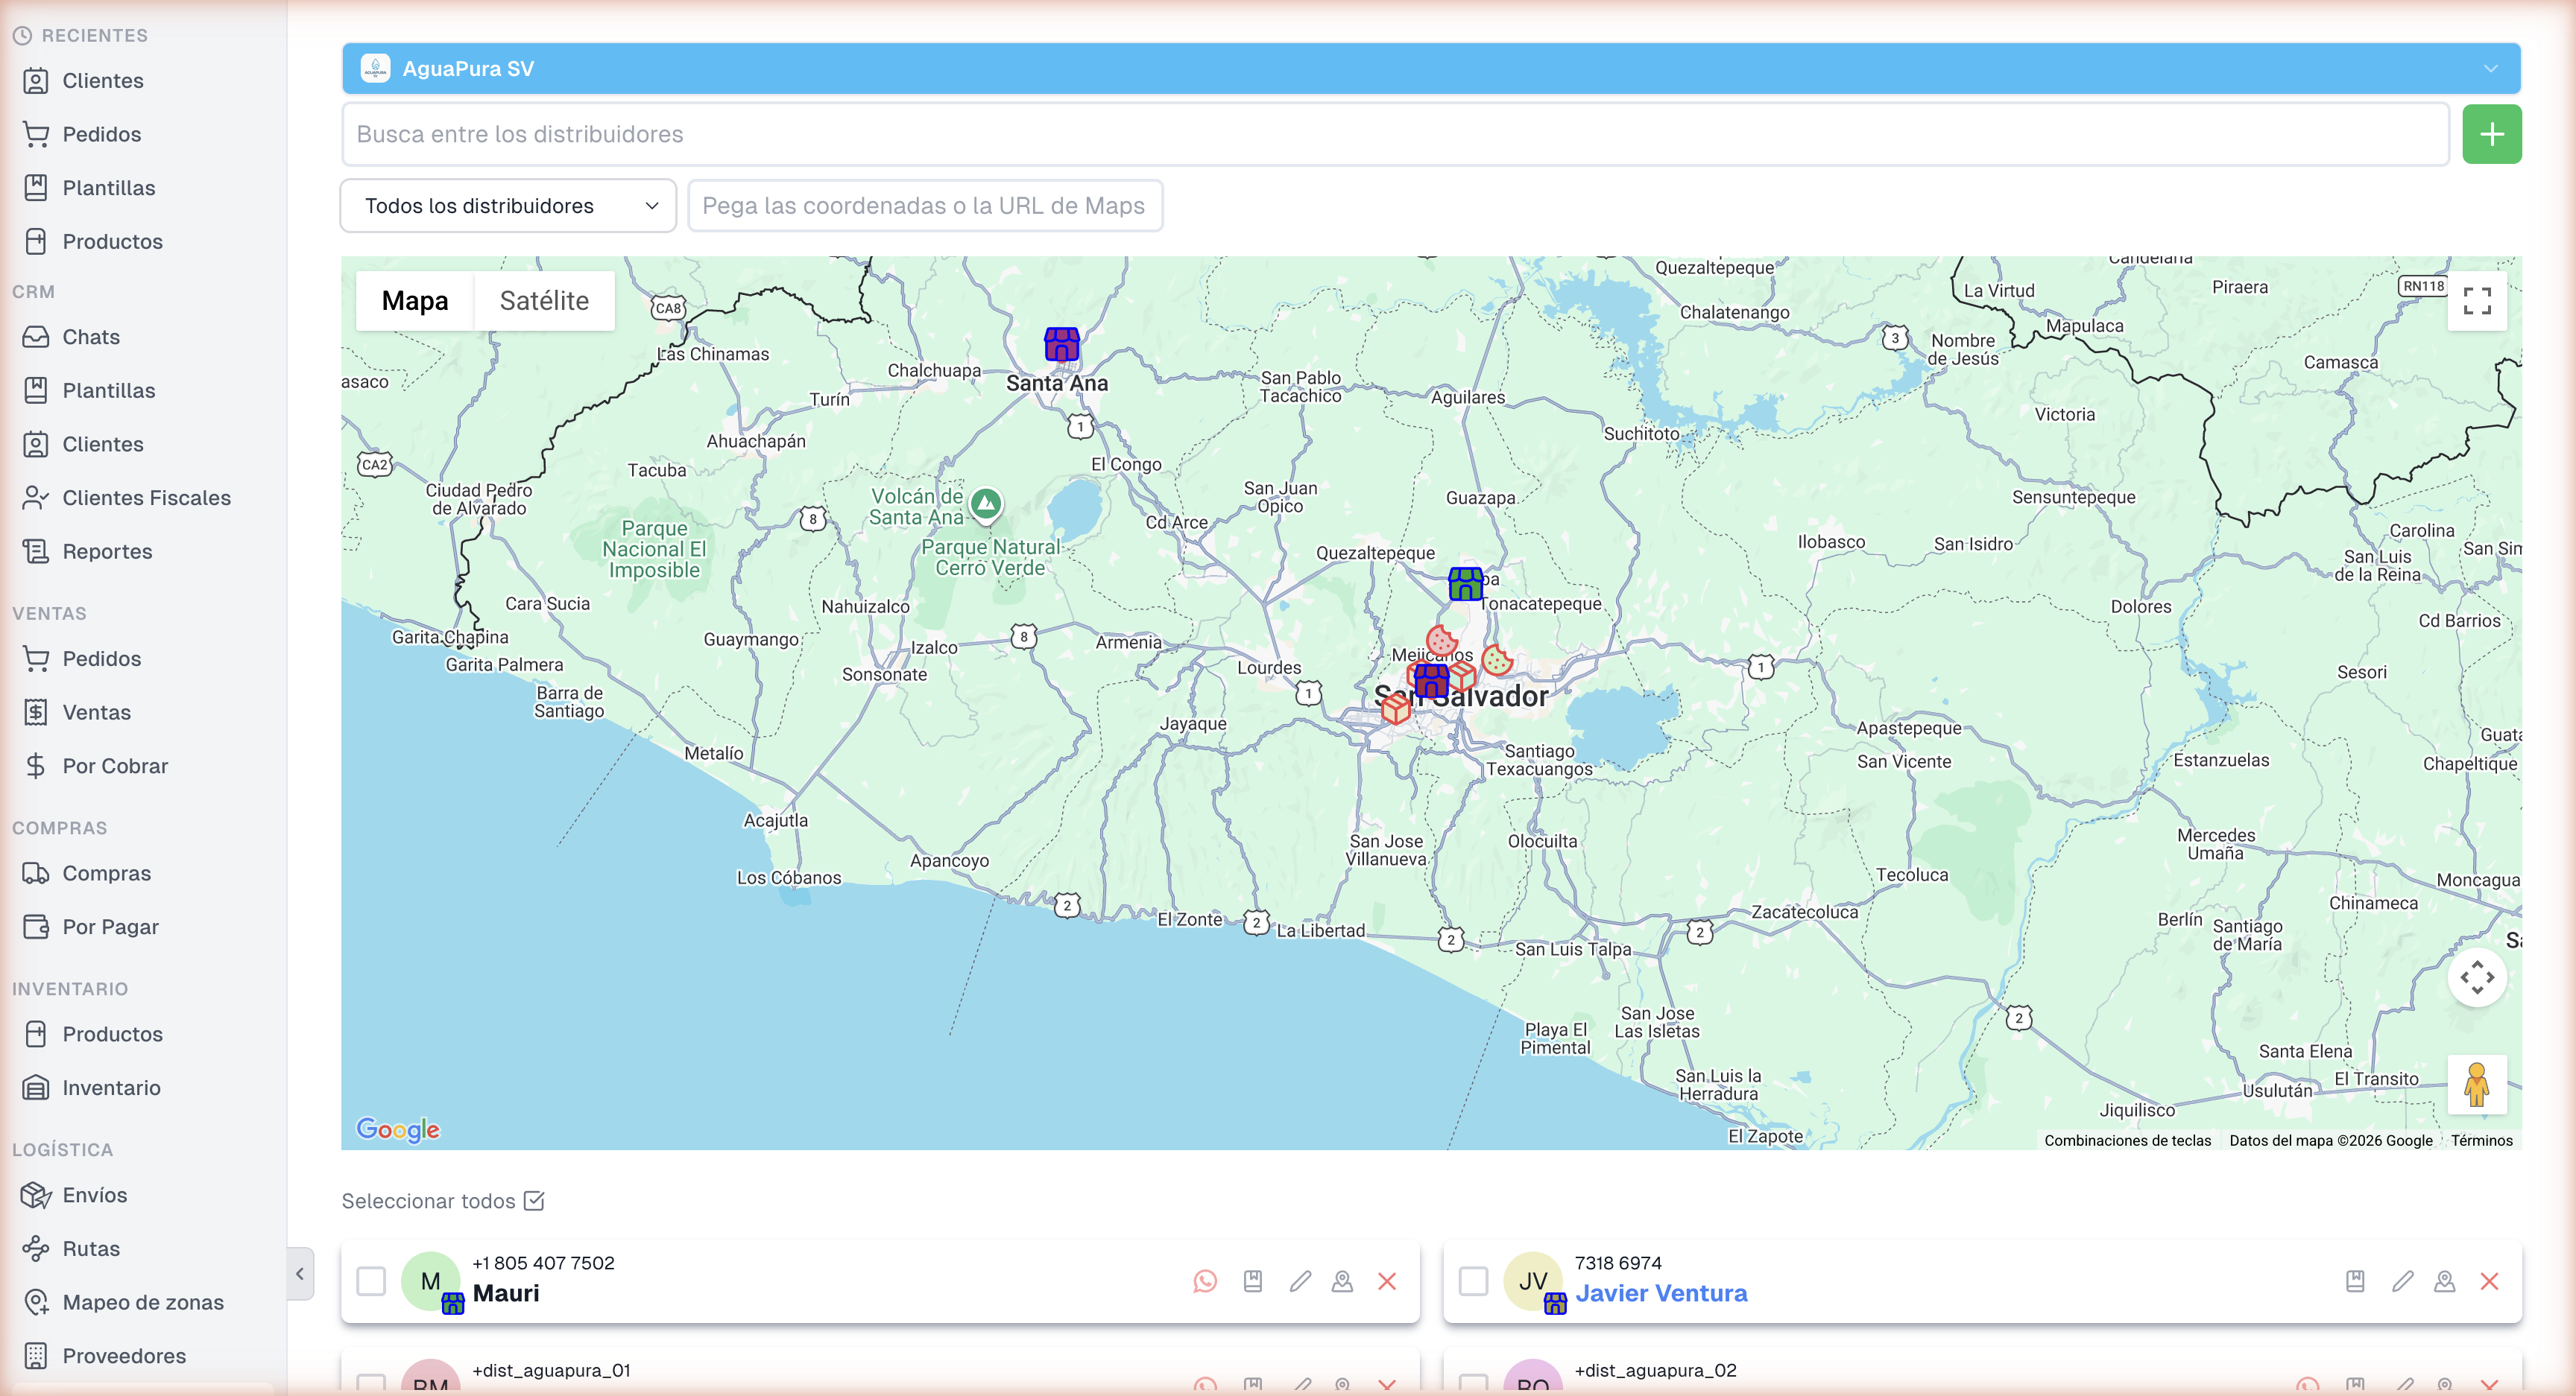
Task: Click the location pin icon on Mauri's row
Action: coord(1342,1281)
